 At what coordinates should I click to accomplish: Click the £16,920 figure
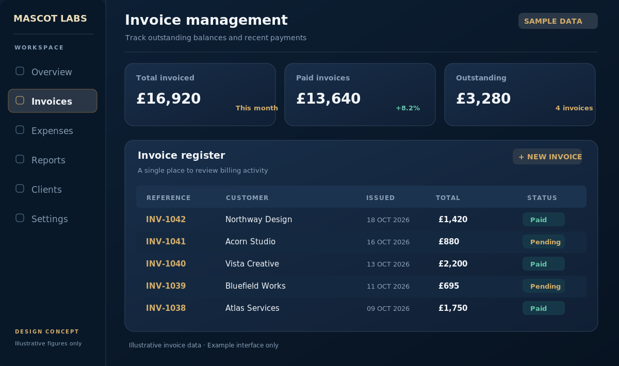click(168, 98)
